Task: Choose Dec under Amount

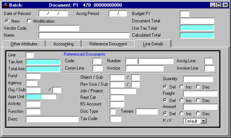Action: (x=198, y=113)
